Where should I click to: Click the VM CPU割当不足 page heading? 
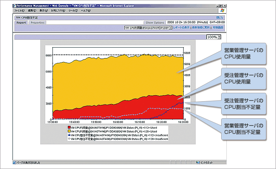[27, 18]
